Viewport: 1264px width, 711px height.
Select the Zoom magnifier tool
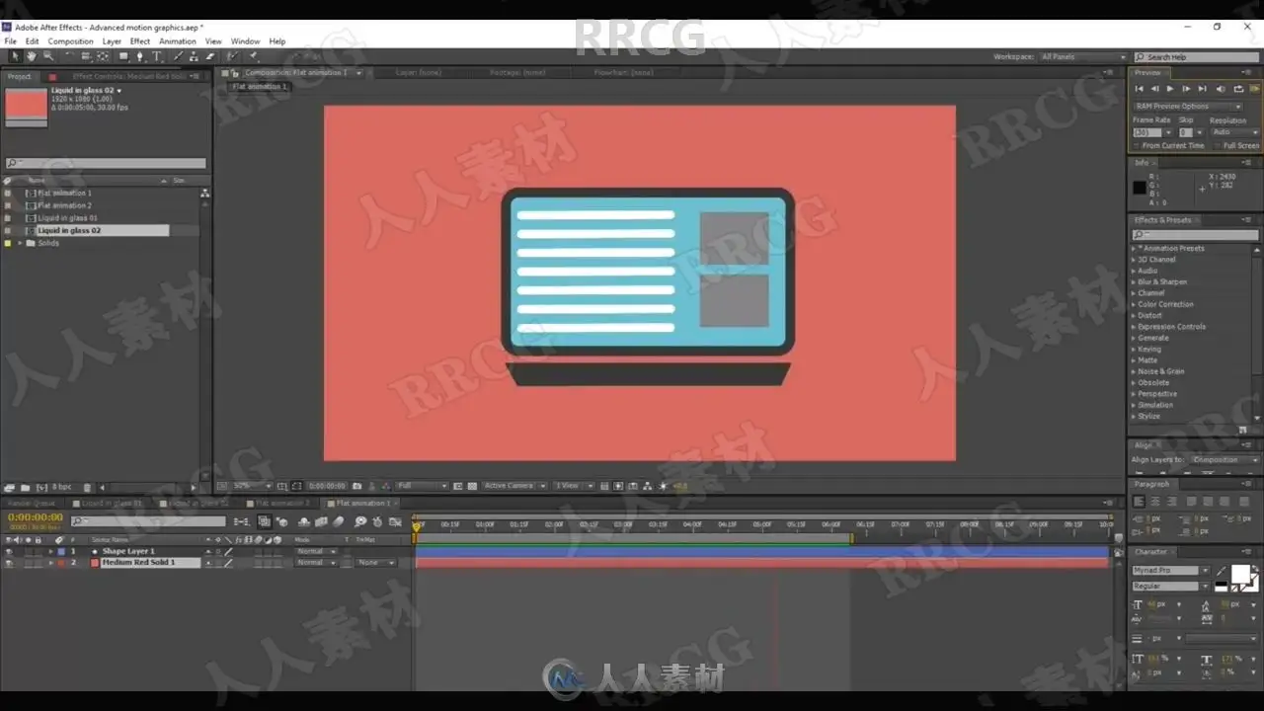[x=47, y=56]
